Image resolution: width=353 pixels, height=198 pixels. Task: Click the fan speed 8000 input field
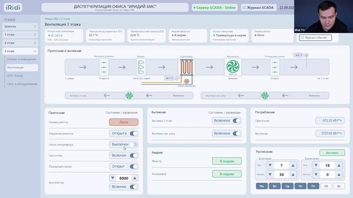(124, 178)
